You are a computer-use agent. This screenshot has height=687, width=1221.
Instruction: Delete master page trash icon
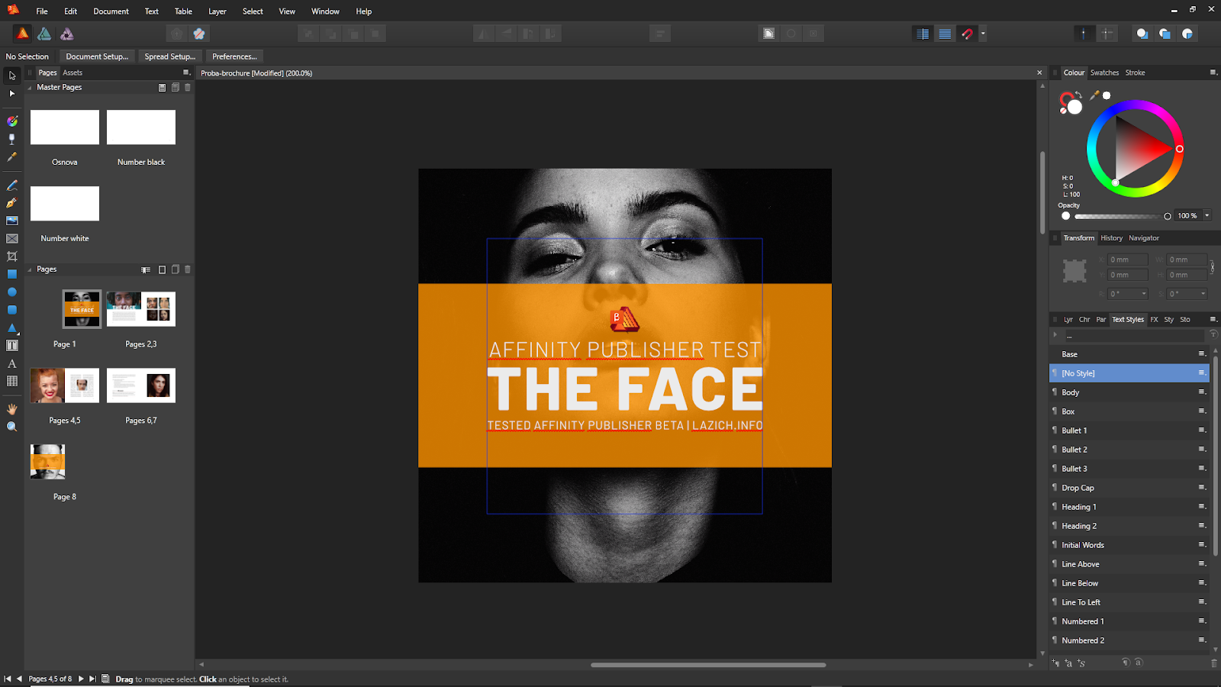(188, 87)
